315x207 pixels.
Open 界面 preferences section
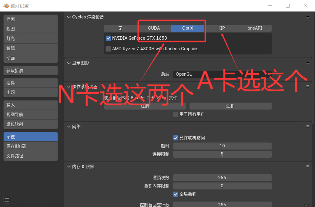coord(31,19)
